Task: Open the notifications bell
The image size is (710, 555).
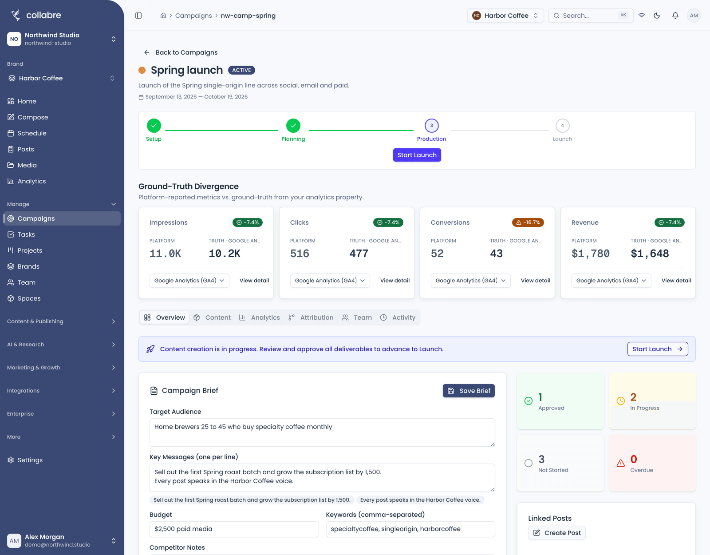Action: (x=675, y=16)
